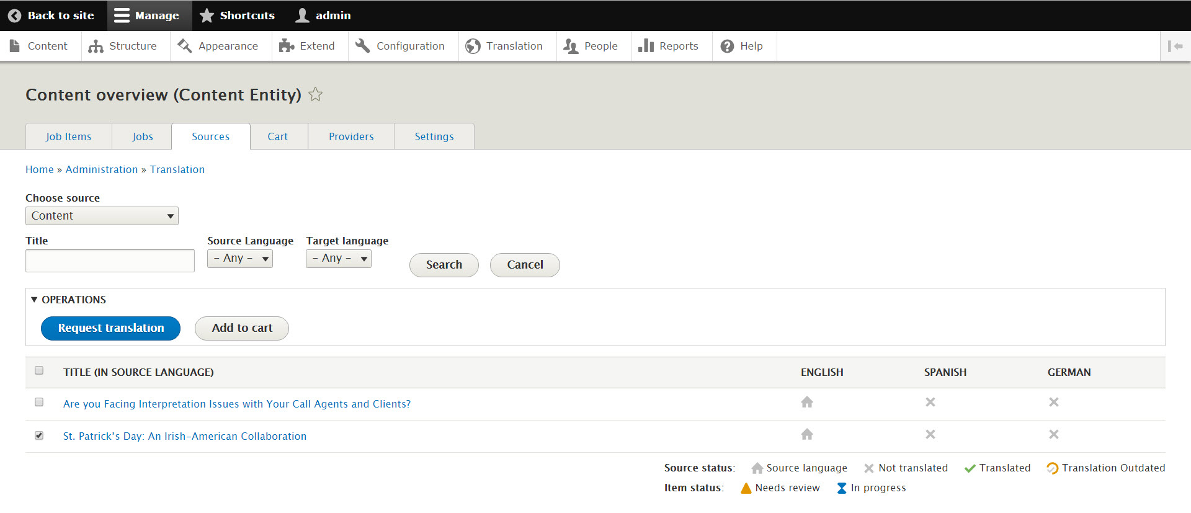Select the Sources tab
The width and height of the screenshot is (1191, 513).
211,136
